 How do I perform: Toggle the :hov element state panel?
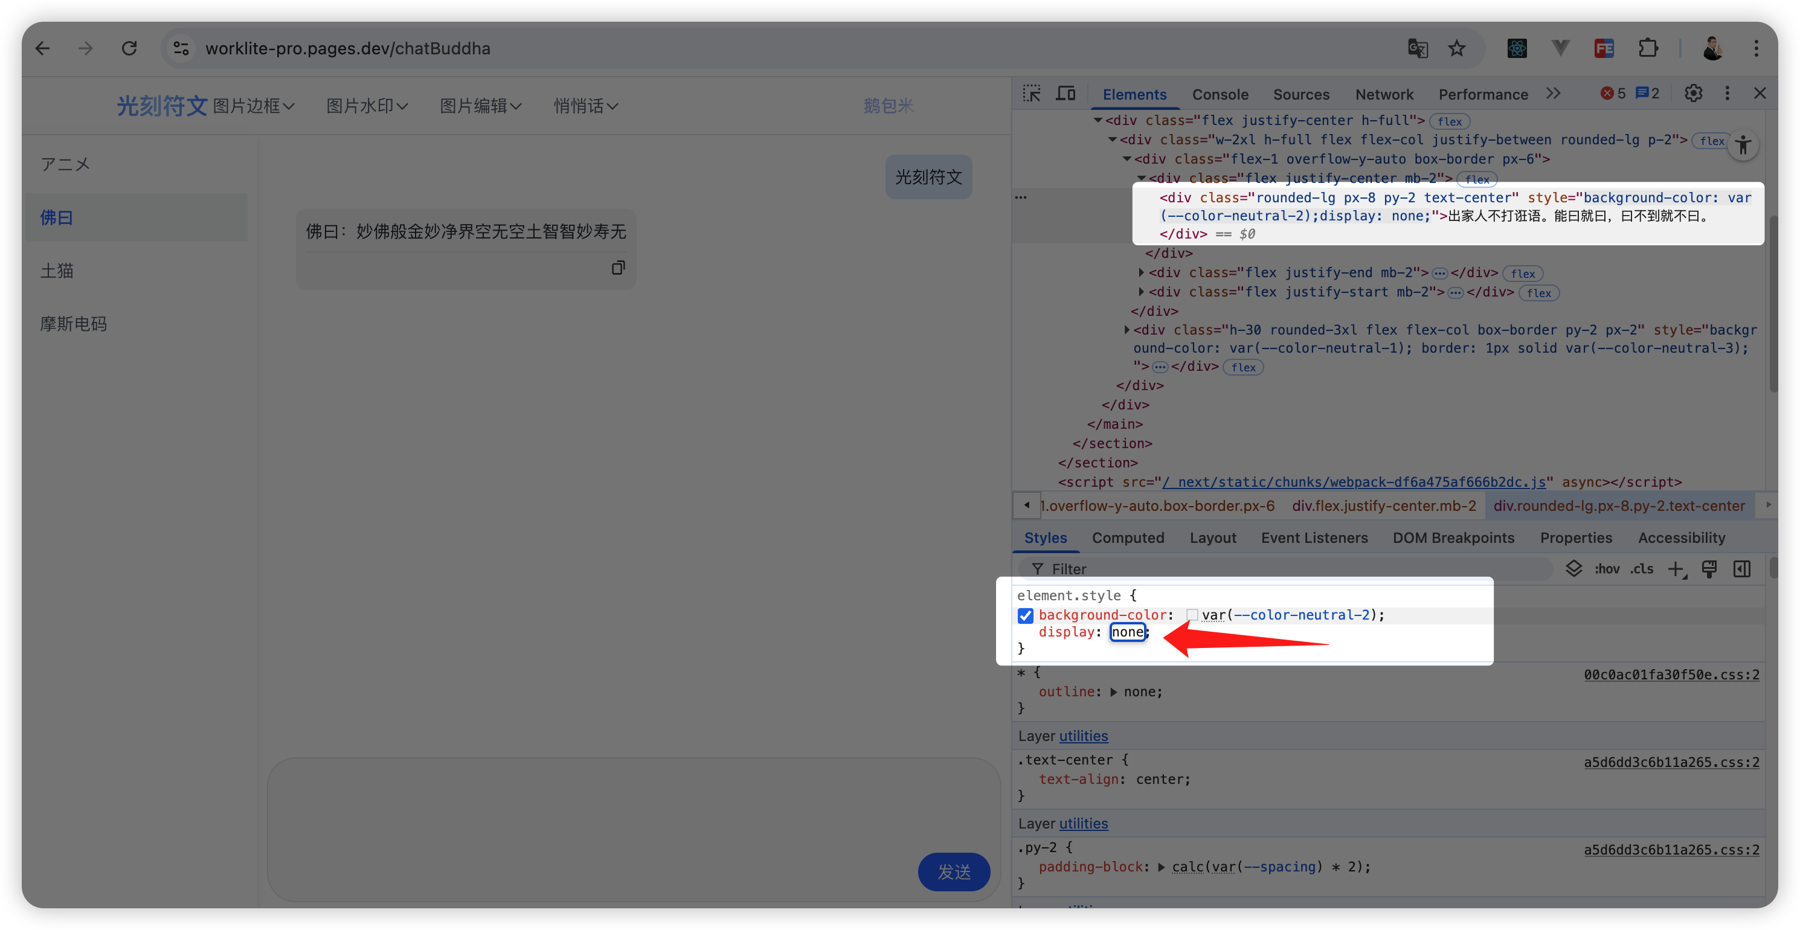pyautogui.click(x=1607, y=569)
